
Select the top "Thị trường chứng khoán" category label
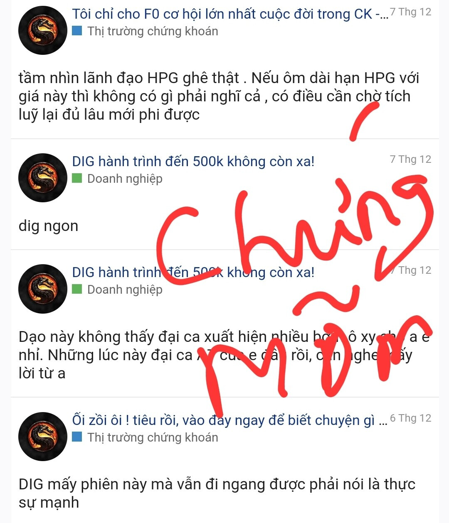tap(153, 31)
